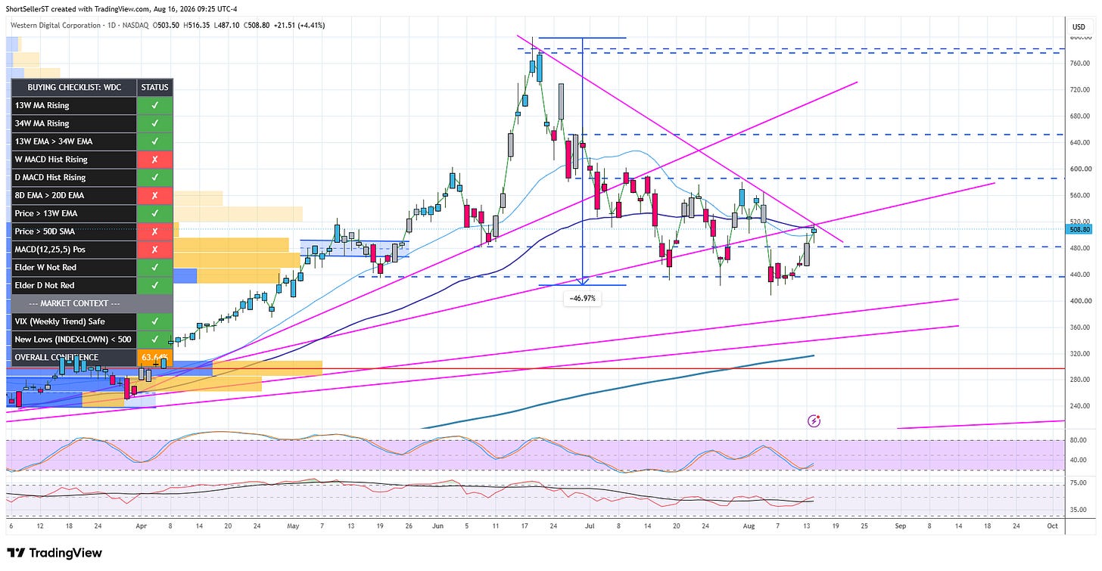The width and height of the screenshot is (1102, 571).
Task: Click the 440.00 price axis label
Action: point(1079,275)
